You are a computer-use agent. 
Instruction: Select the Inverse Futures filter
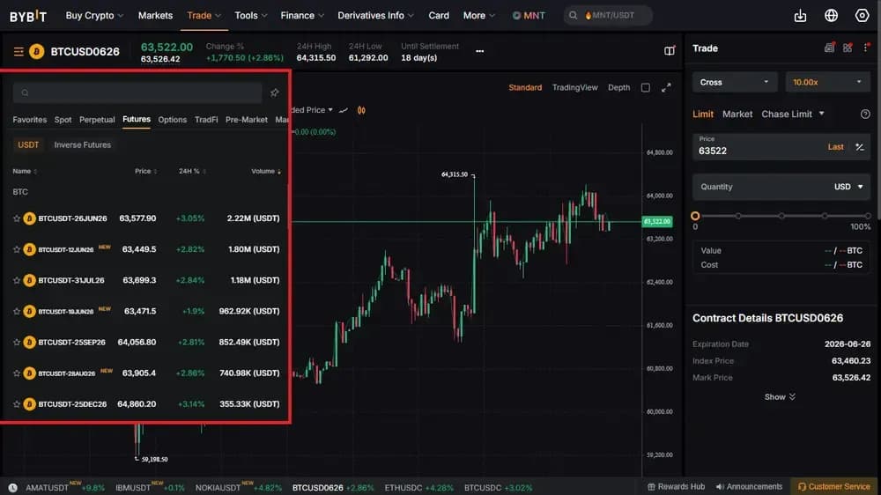[83, 145]
